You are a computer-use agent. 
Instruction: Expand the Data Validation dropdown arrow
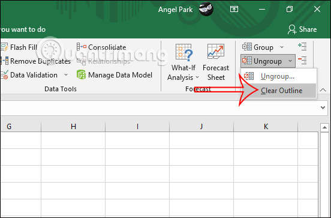coord(66,75)
